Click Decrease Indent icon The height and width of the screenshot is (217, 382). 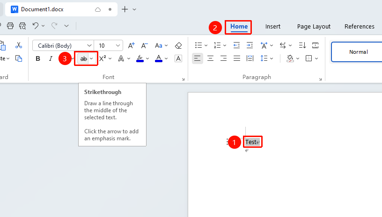tap(236, 45)
